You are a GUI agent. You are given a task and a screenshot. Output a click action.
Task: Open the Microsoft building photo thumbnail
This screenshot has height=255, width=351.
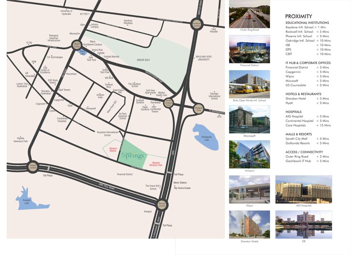coord(249,120)
